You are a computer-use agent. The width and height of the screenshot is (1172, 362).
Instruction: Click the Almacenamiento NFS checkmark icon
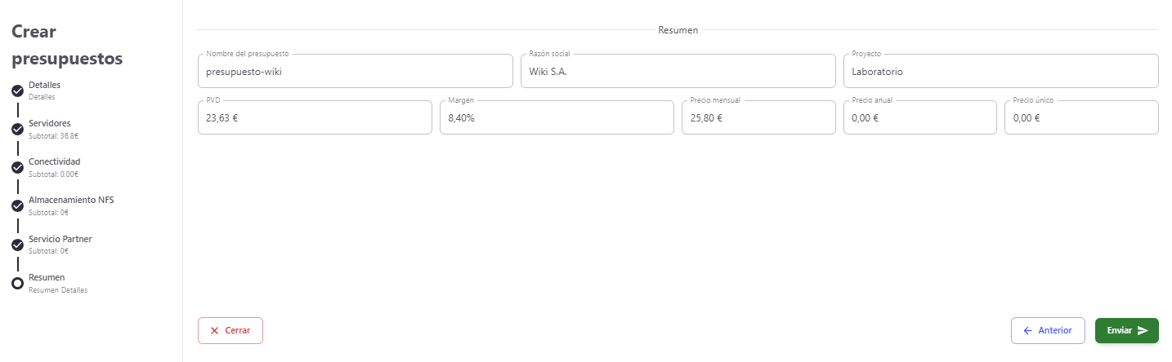[17, 205]
